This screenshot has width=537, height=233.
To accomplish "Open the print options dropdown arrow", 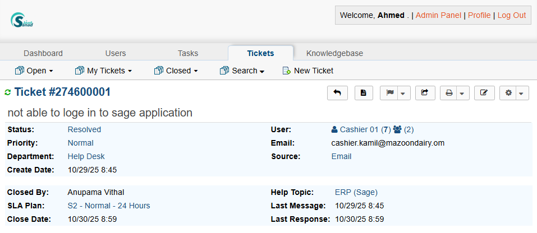I will pos(462,93).
